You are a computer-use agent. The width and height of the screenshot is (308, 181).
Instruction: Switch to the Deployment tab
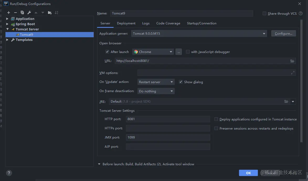point(126,23)
